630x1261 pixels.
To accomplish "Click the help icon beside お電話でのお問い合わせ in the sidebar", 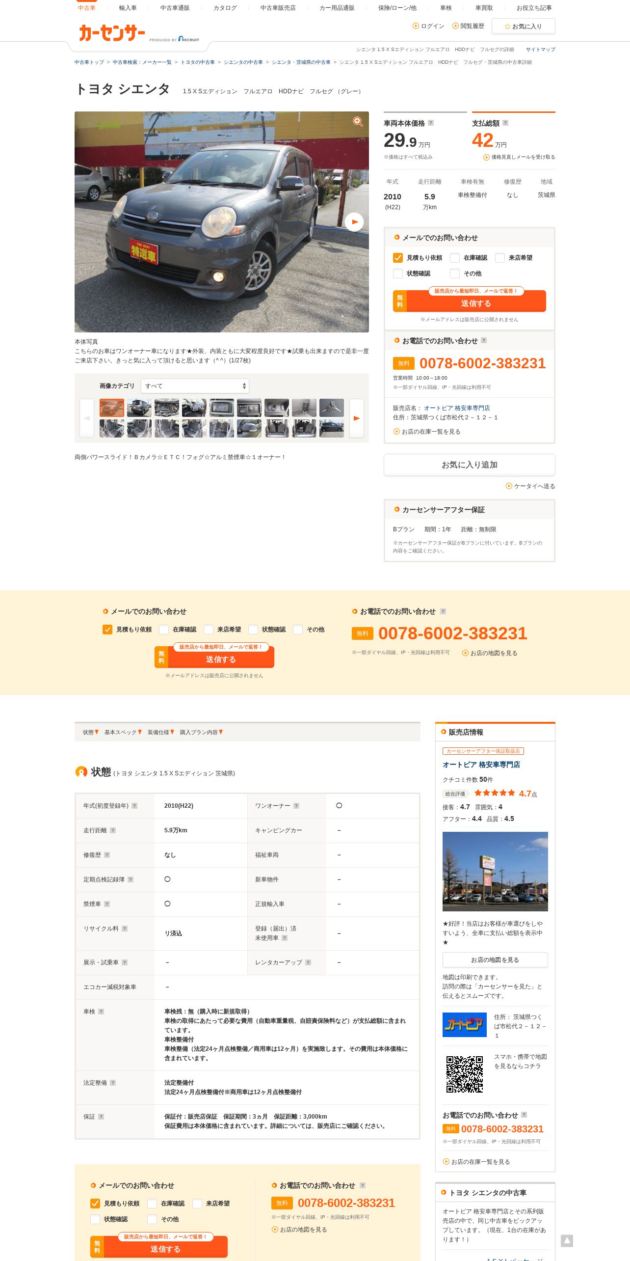I will point(484,340).
